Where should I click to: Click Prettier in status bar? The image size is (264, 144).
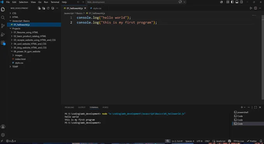point(252,141)
